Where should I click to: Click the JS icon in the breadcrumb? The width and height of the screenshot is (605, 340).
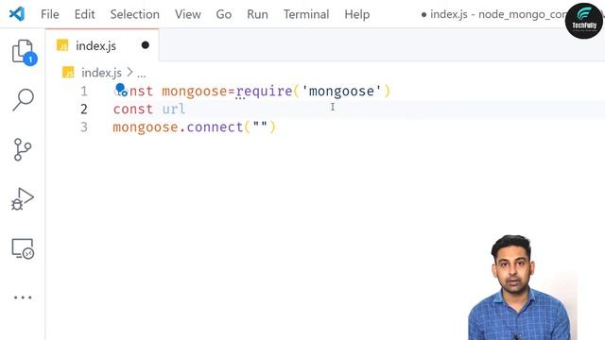point(68,72)
